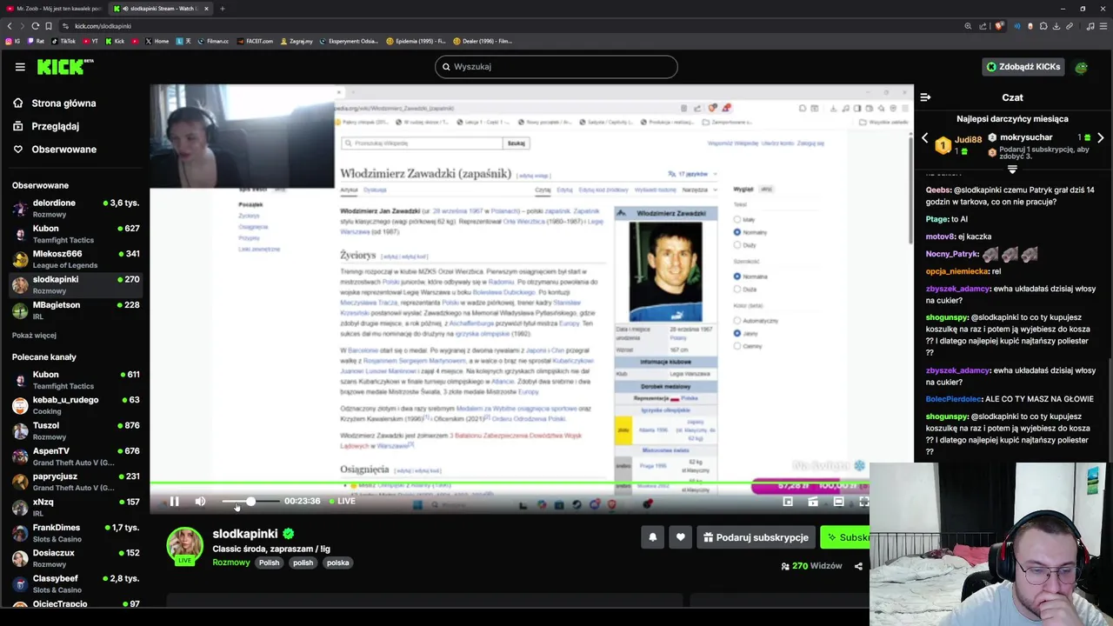Select the capitalized Polish tag under stream title
This screenshot has width=1113, height=626.
(270, 563)
